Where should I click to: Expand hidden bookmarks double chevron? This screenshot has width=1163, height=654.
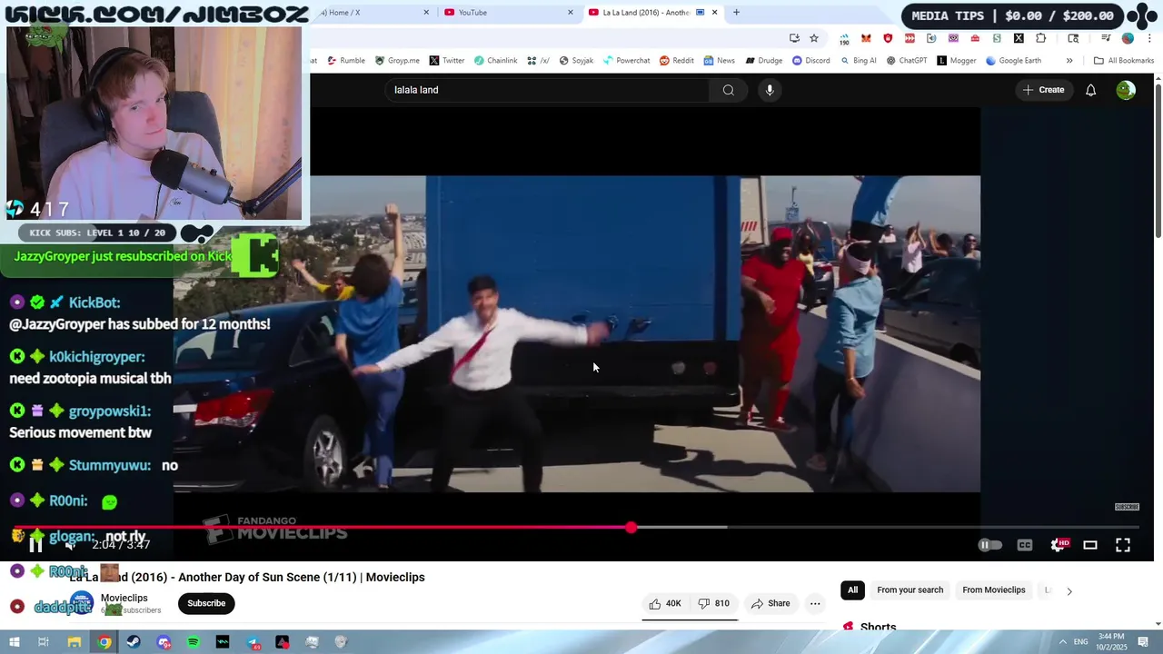1069,61
